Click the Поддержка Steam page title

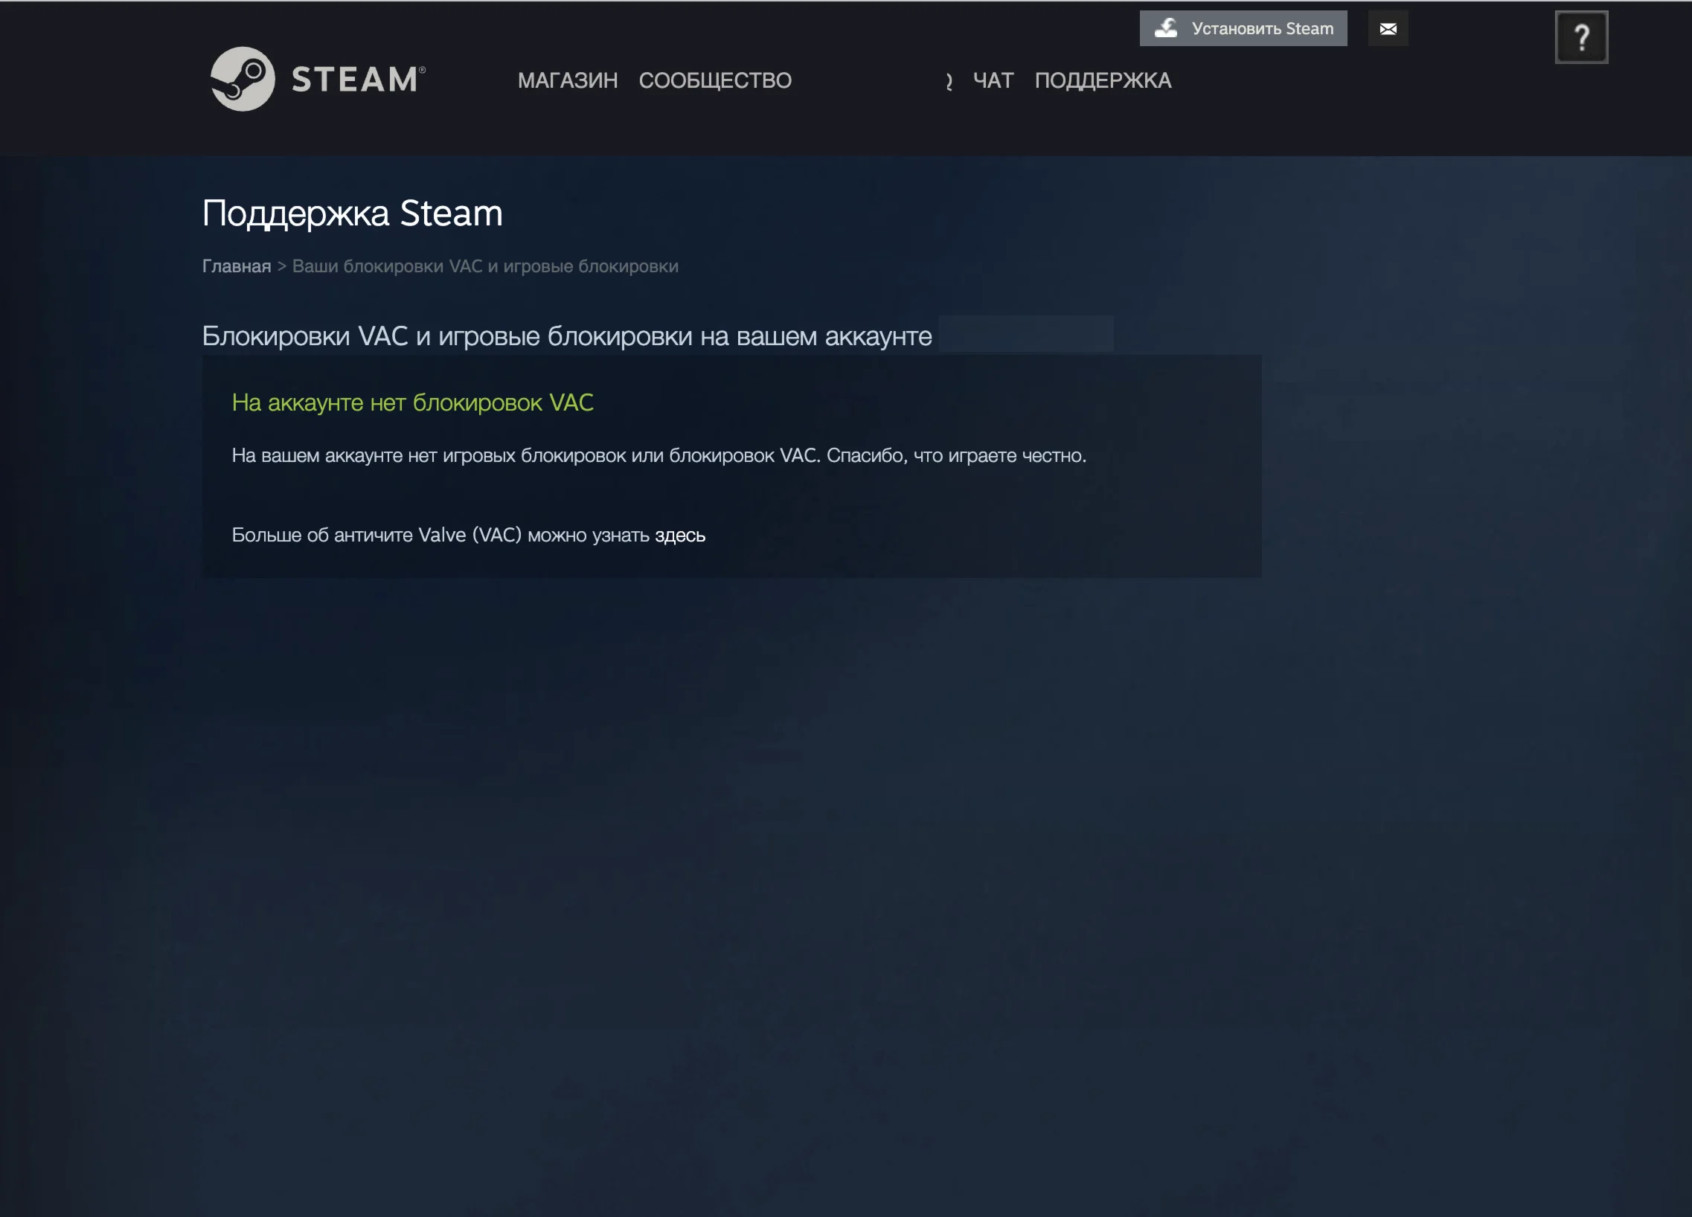352,213
